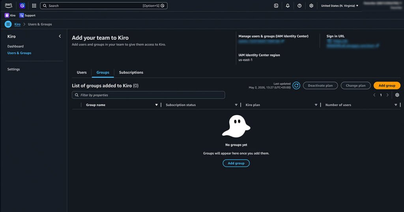Click the search magnifier icon in top bar
The height and width of the screenshot is (212, 404).
tap(45, 6)
